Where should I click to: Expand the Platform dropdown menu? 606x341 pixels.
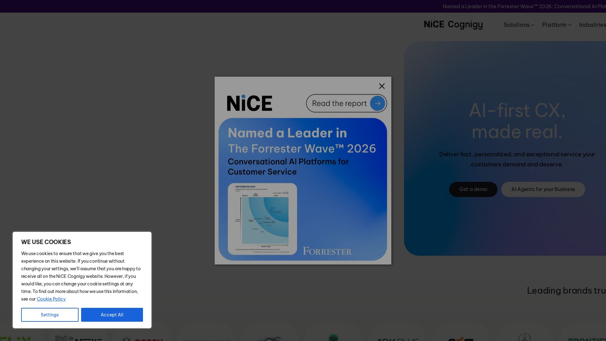click(557, 25)
